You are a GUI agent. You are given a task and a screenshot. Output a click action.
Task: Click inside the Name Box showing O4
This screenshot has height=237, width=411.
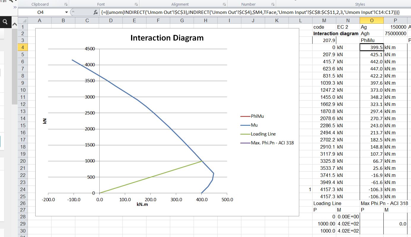pyautogui.click(x=41, y=12)
